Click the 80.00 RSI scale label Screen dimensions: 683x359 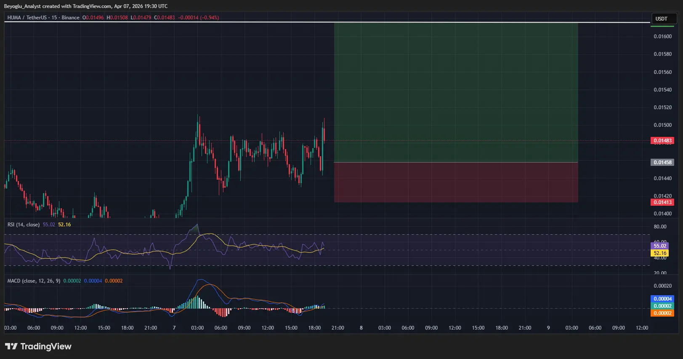click(x=660, y=227)
